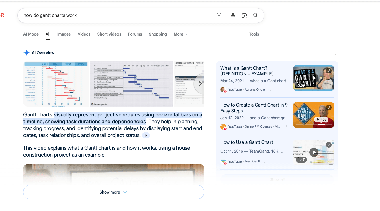380x211 pixels.
Task: Click inside the search query input field
Action: [x=115, y=15]
